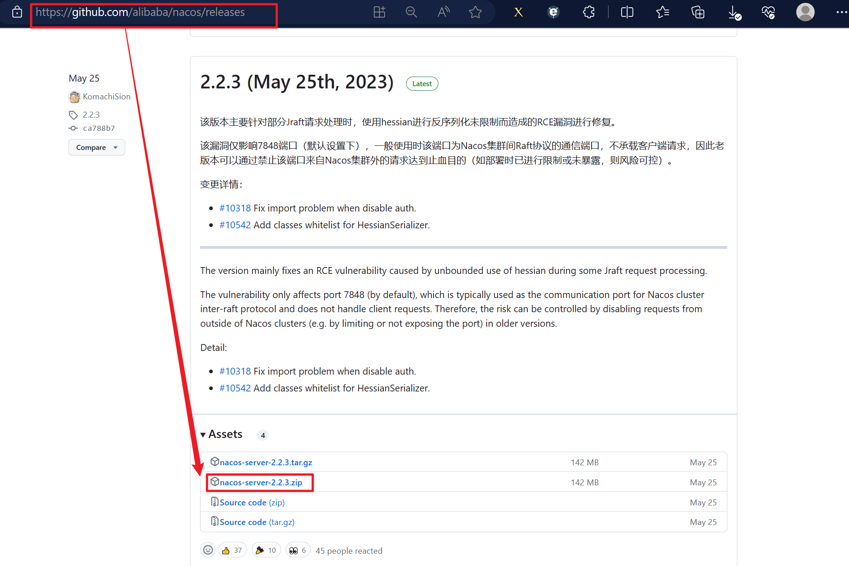Click the Latest badge
Image resolution: width=849 pixels, height=566 pixels.
pyautogui.click(x=422, y=84)
